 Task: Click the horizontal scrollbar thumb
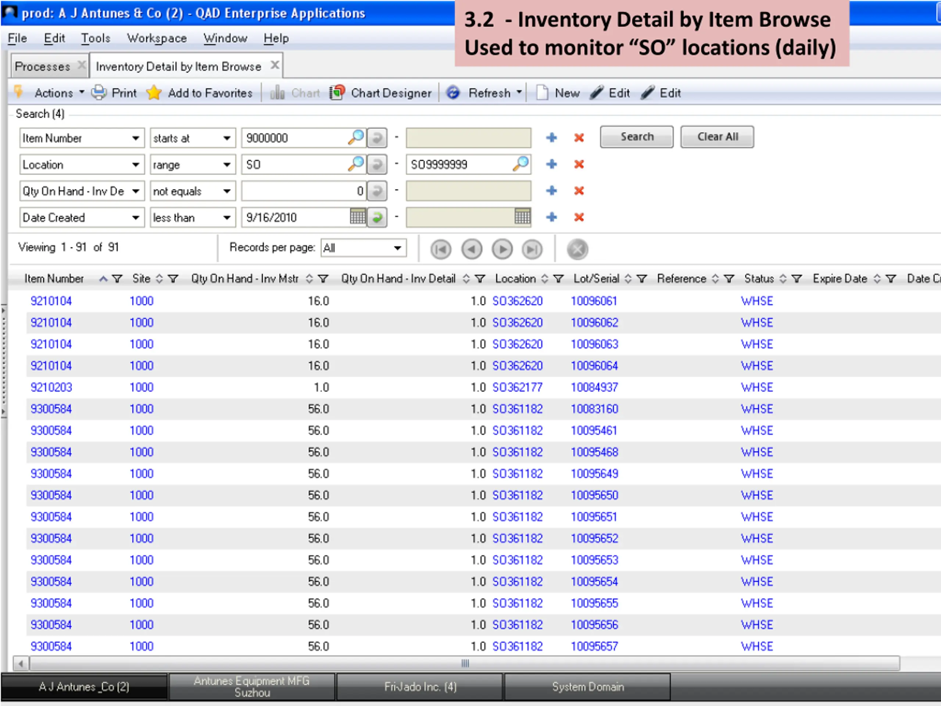pyautogui.click(x=464, y=663)
